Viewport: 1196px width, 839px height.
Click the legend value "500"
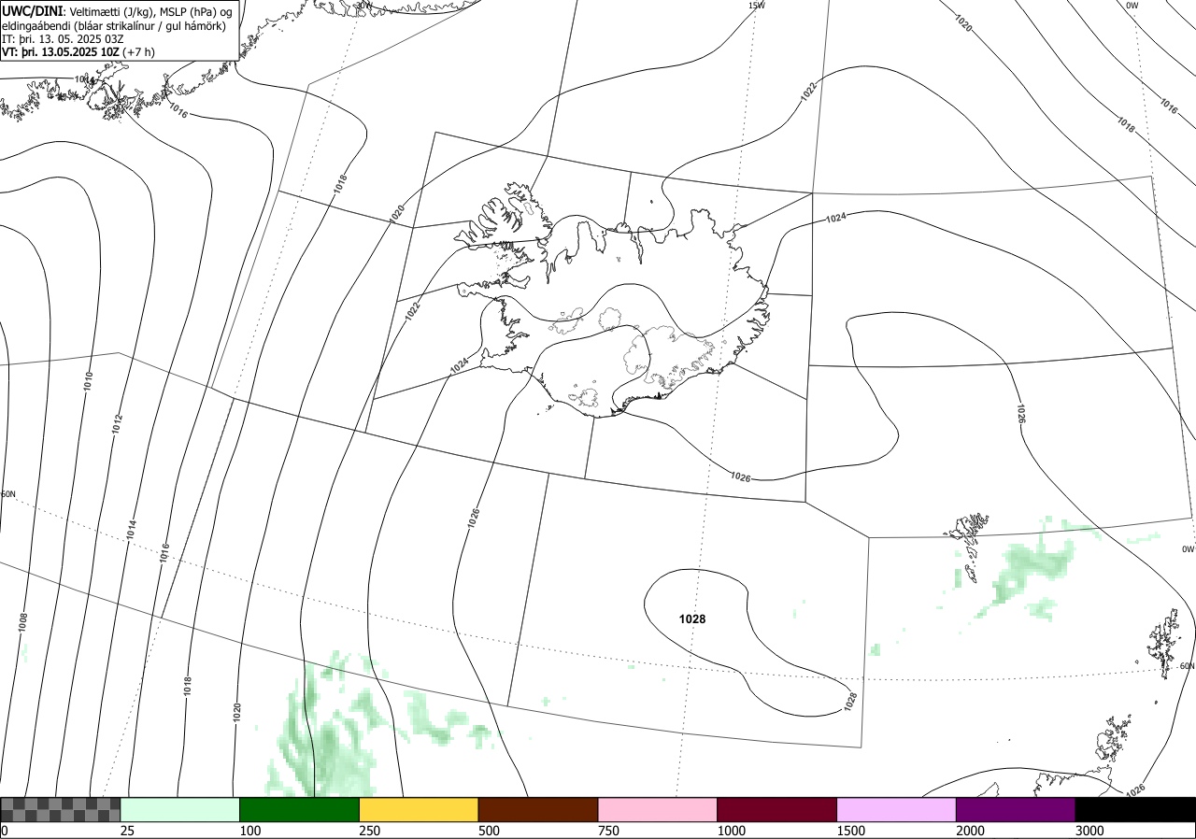click(x=490, y=831)
